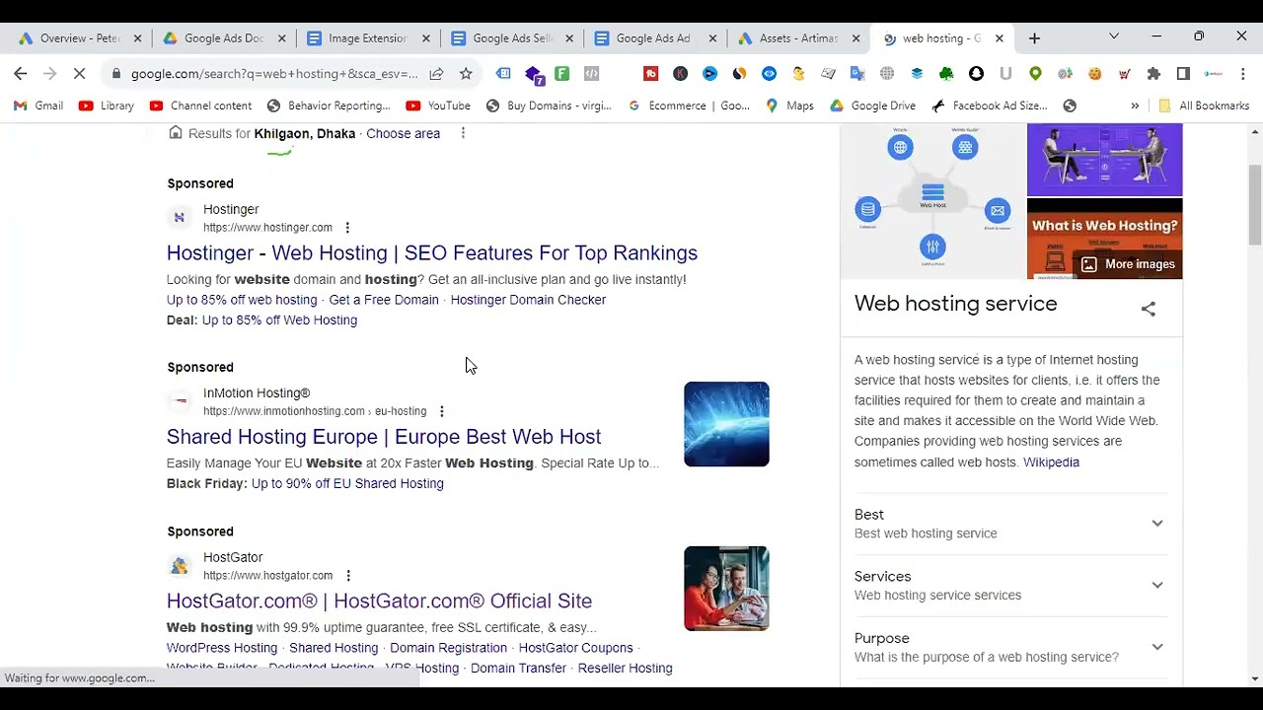
Task: Open the Ecommerce Google bookmark
Action: [x=689, y=106]
